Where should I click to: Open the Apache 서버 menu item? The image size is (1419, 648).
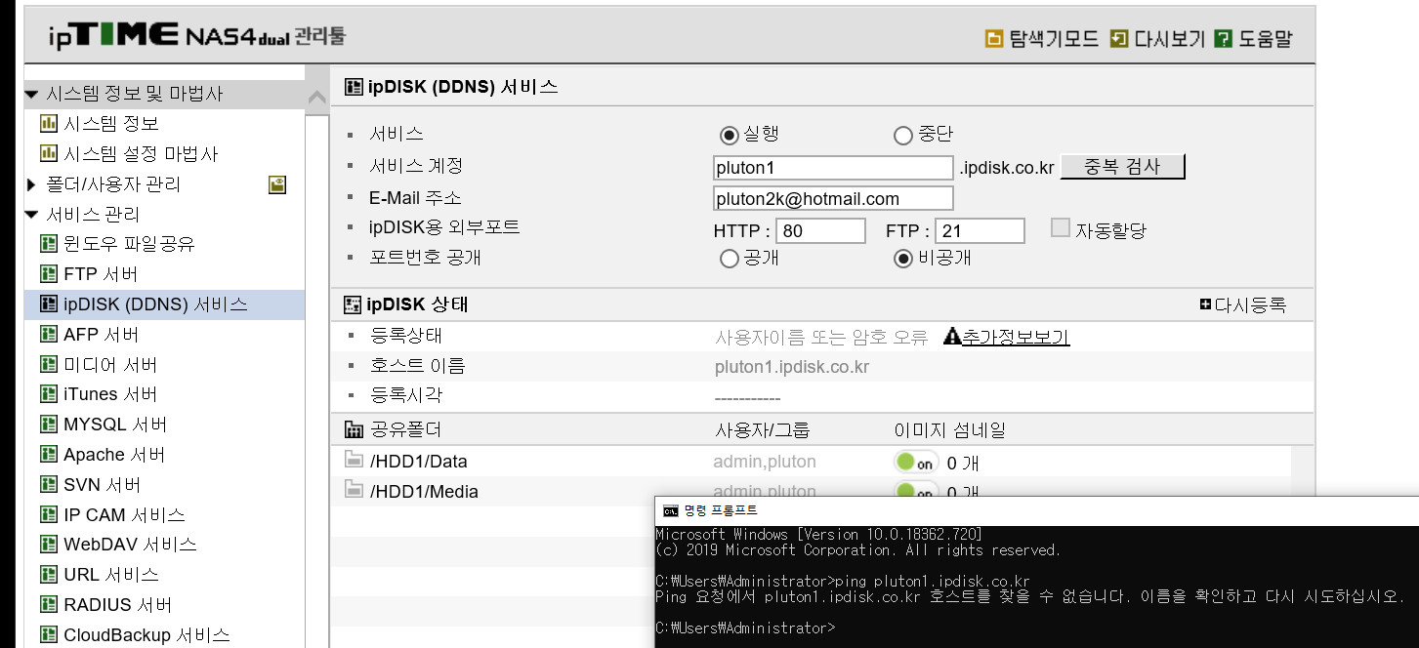pyautogui.click(x=114, y=455)
